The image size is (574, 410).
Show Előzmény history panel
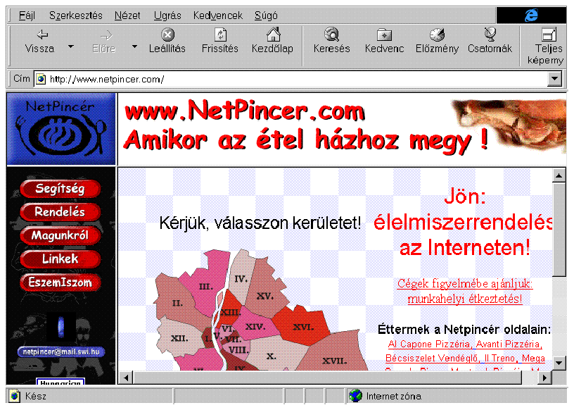437,41
